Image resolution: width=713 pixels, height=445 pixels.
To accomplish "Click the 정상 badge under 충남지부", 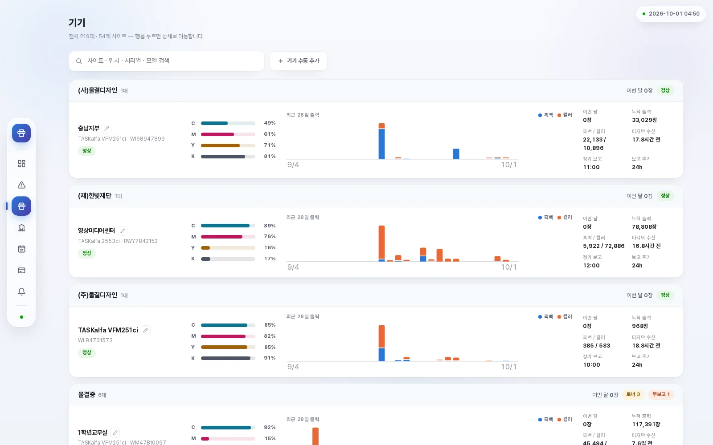I will pos(87,151).
